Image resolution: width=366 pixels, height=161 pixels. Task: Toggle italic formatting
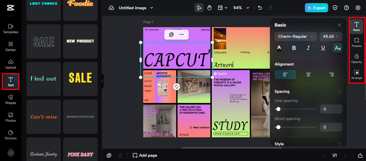(308, 48)
